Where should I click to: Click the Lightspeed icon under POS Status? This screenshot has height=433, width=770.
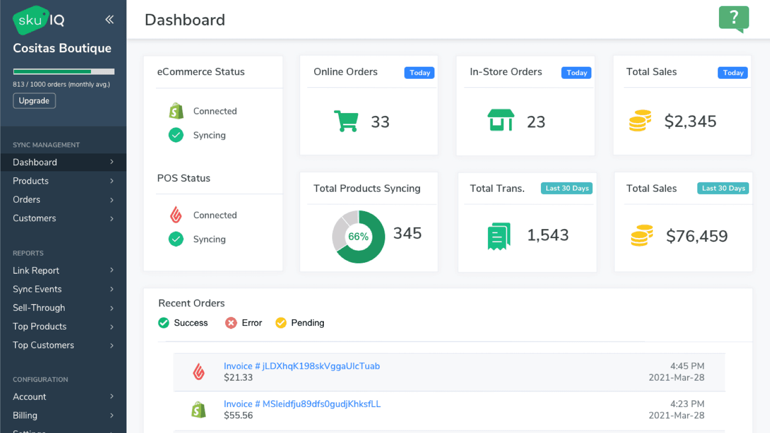click(x=176, y=215)
